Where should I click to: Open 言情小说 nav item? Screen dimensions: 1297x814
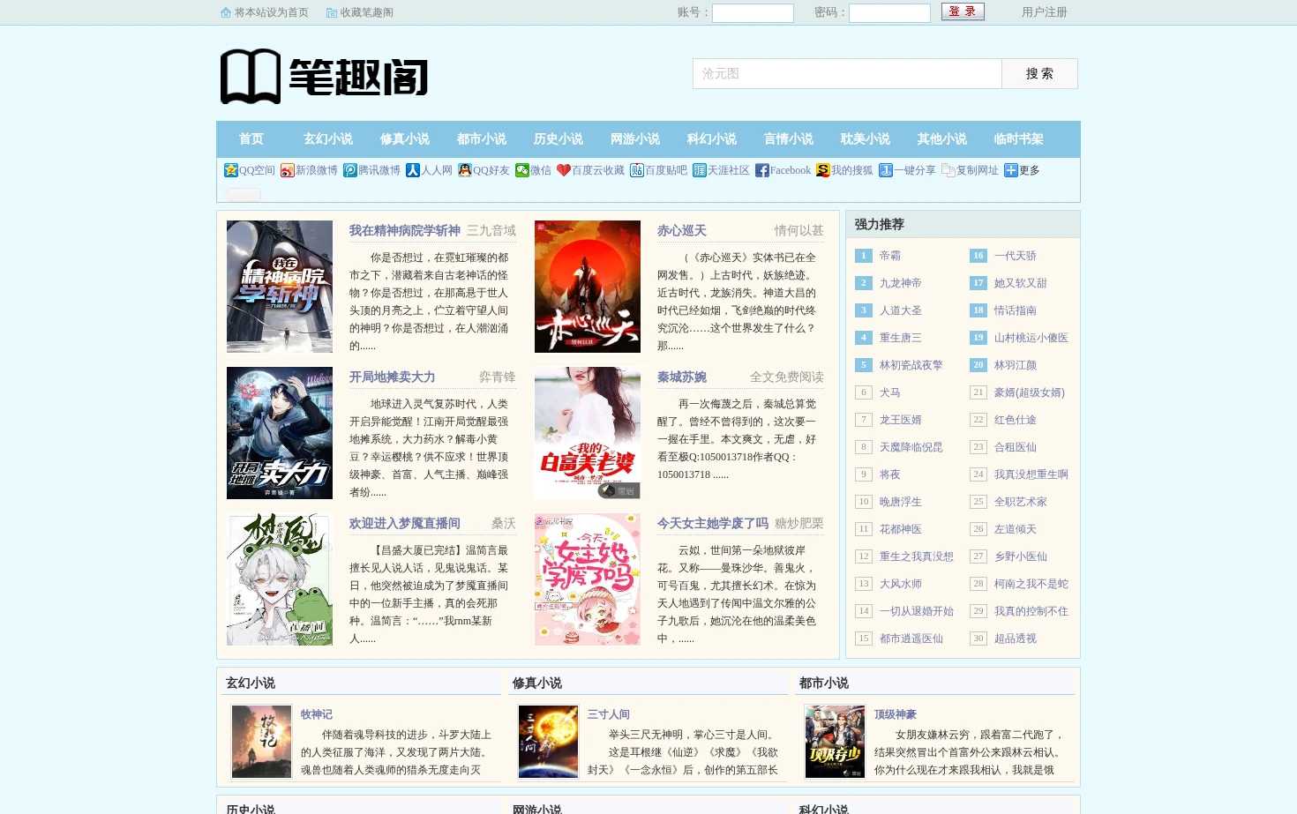789,139
